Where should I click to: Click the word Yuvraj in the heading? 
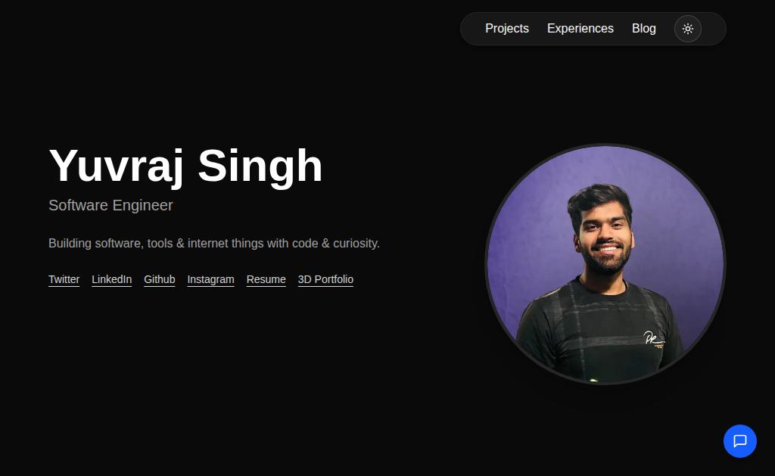[117, 166]
